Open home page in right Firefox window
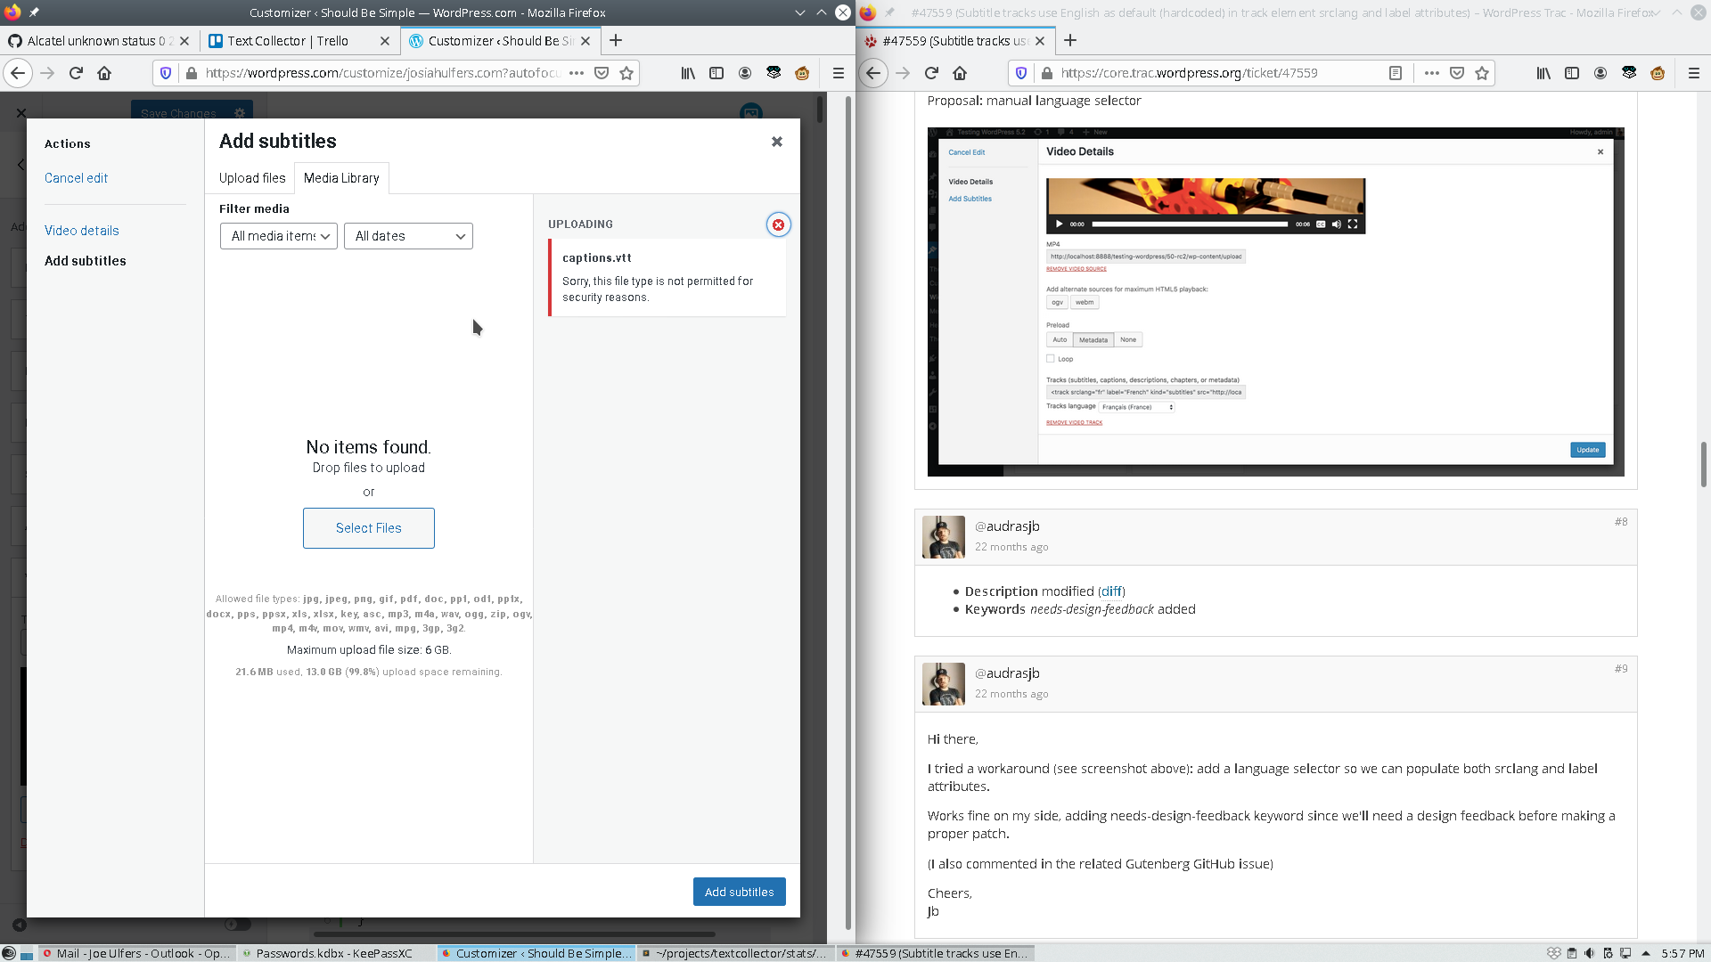This screenshot has width=1711, height=962. (x=960, y=73)
